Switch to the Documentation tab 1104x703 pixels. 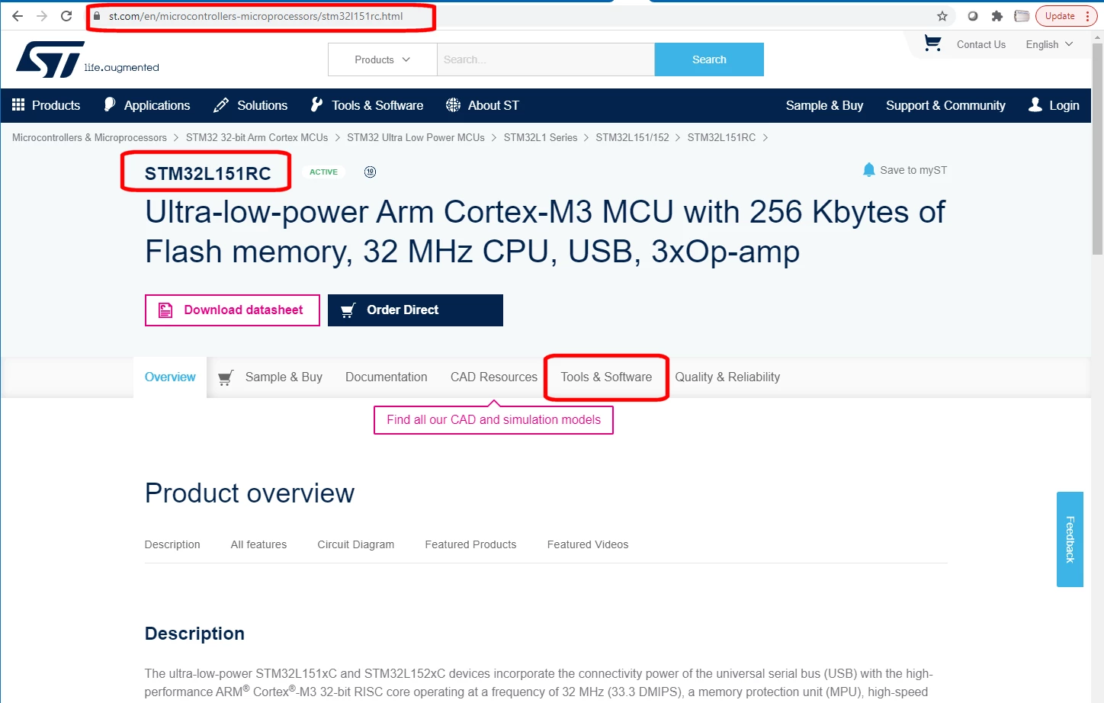coord(387,377)
